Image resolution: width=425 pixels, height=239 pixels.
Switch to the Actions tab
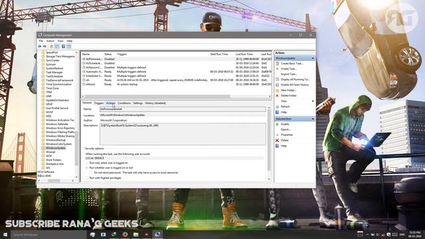(111, 104)
